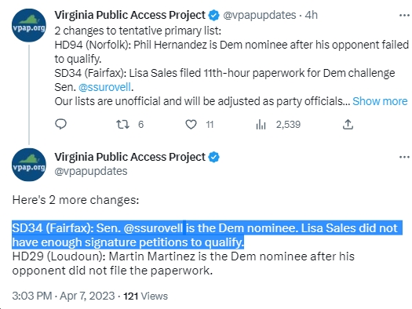
Task: Click the reply speech bubble icon
Action: pyautogui.click(x=60, y=124)
